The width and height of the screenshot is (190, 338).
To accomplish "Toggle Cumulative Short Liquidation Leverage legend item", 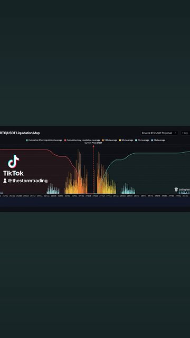I will (44, 140).
